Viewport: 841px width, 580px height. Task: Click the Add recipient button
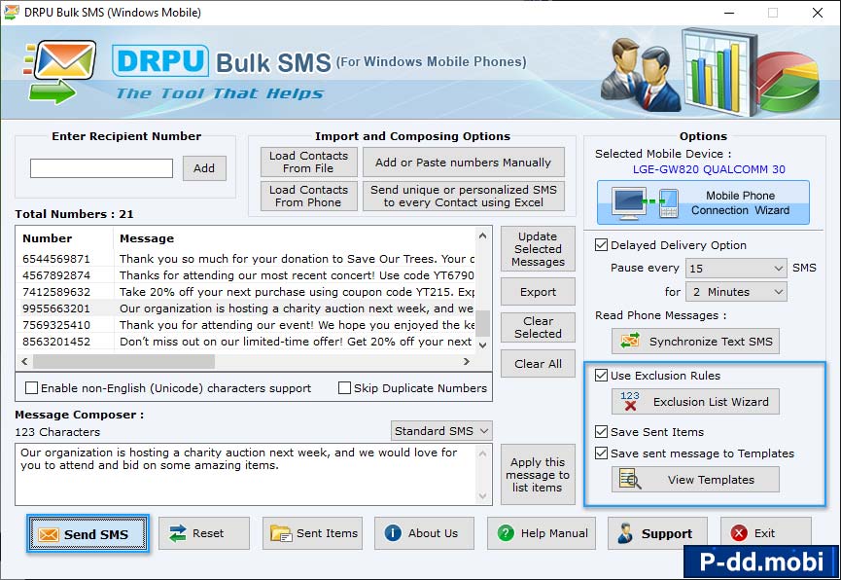(204, 168)
